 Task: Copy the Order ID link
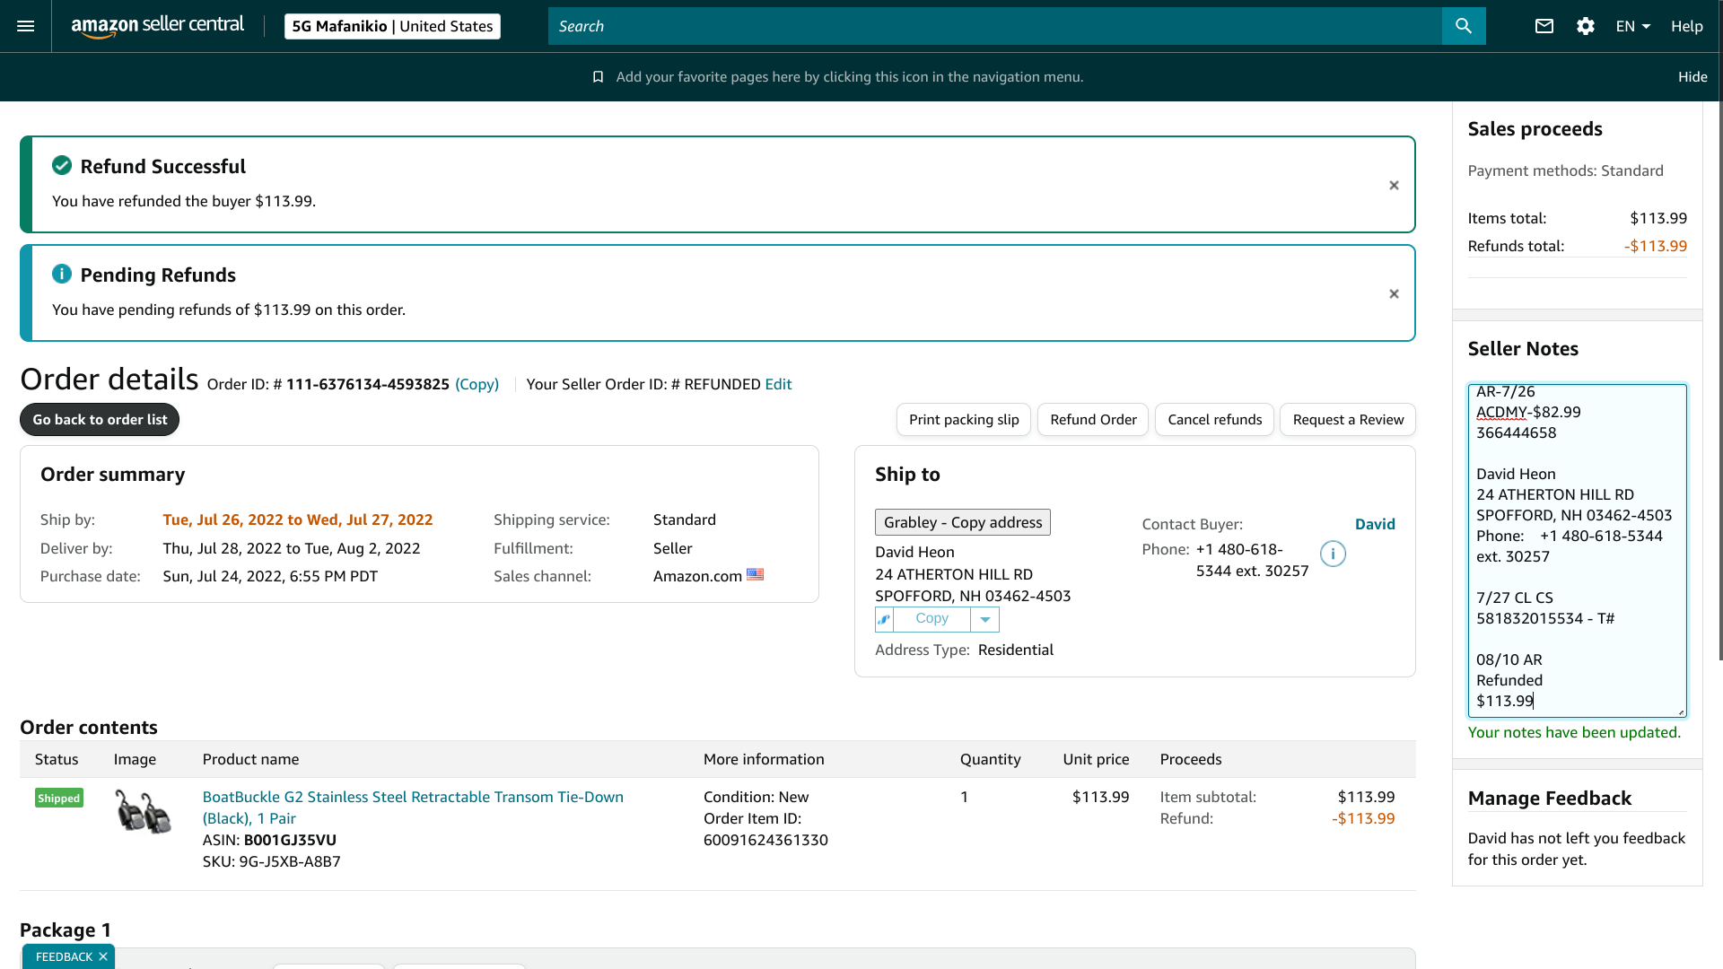click(x=477, y=384)
